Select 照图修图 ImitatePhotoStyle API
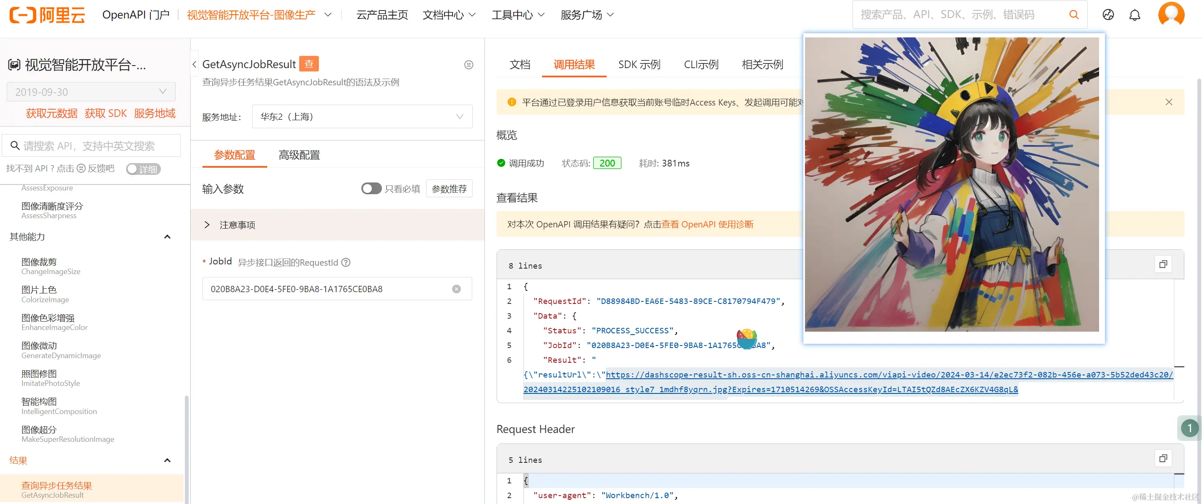This screenshot has width=1202, height=504. click(x=50, y=378)
